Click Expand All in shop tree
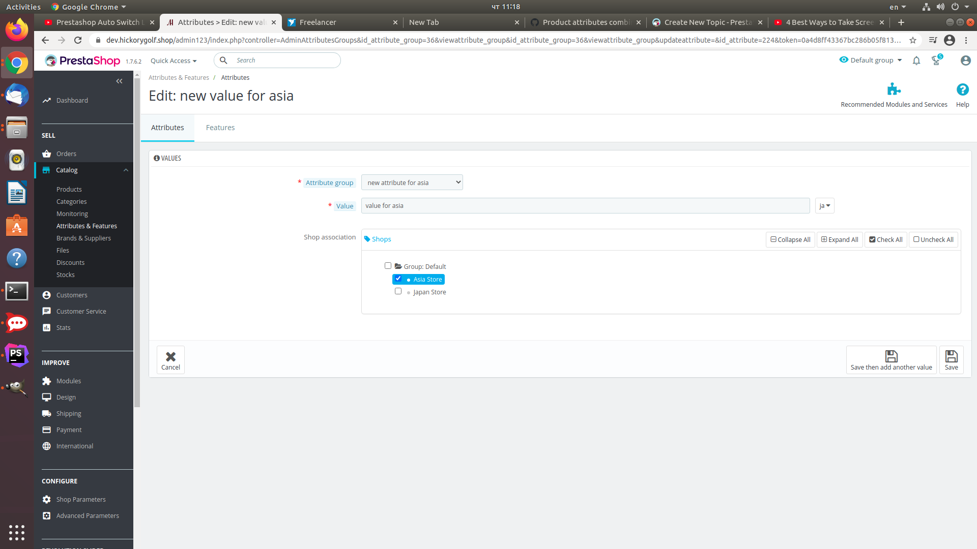This screenshot has width=977, height=549. (840, 240)
